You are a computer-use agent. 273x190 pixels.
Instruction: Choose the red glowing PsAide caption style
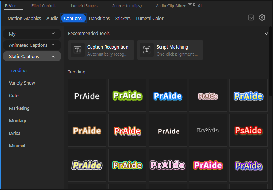pos(249,130)
